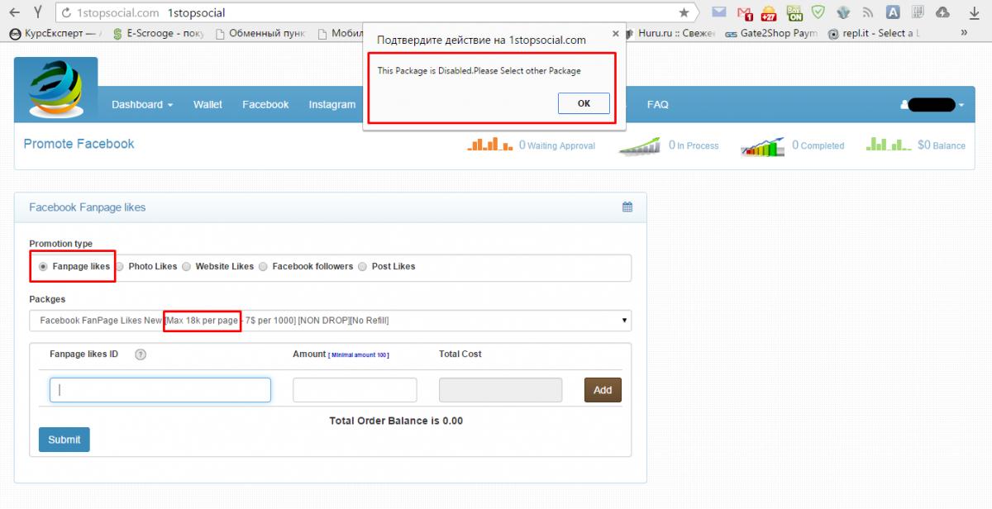Click the Amount input field

click(x=355, y=390)
